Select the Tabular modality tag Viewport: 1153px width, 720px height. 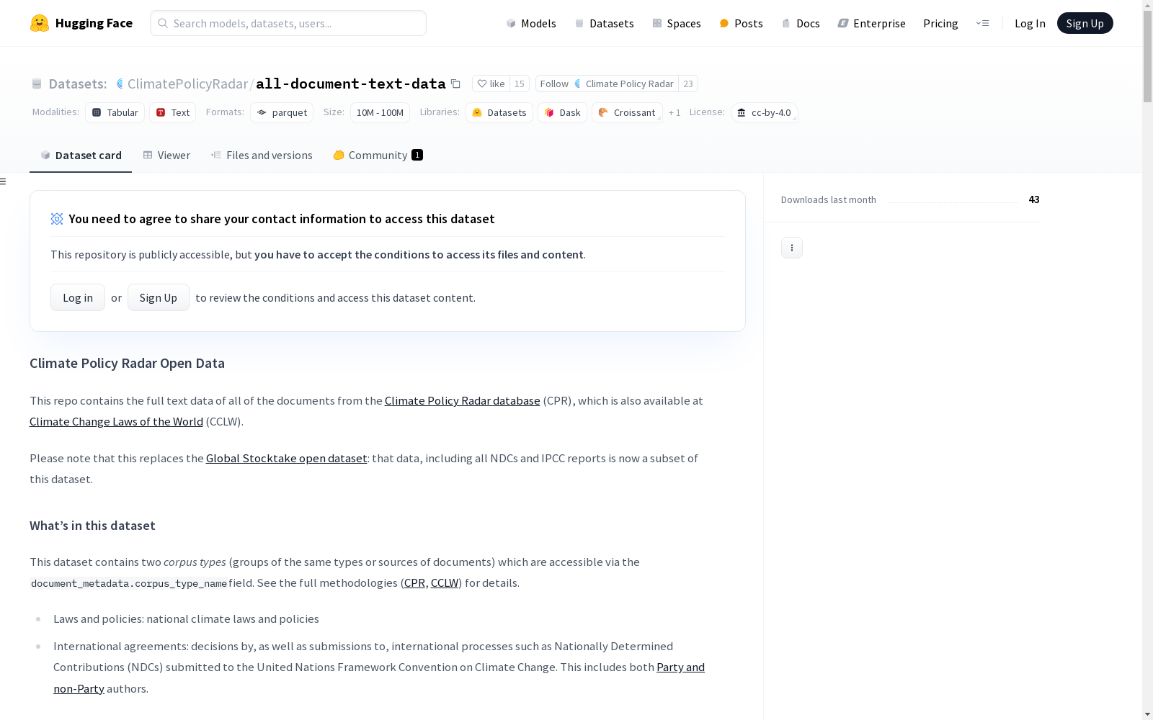[115, 112]
